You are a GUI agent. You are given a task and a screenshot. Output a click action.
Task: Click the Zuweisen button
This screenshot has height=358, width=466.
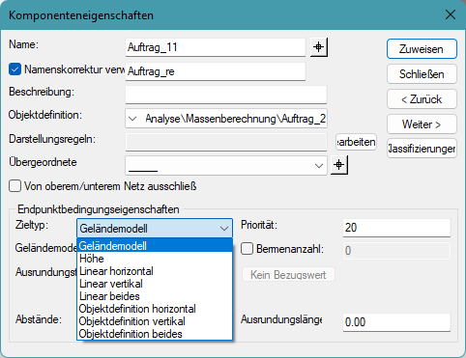422,49
